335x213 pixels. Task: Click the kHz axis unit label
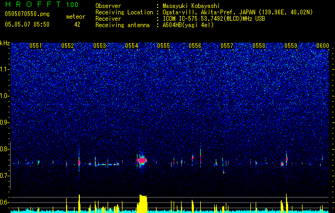[x=5, y=43]
